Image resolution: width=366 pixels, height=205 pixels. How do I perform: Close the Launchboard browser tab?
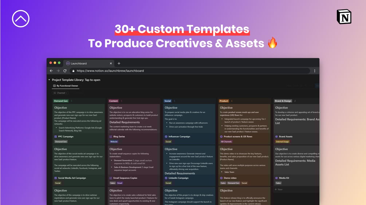click(111, 63)
